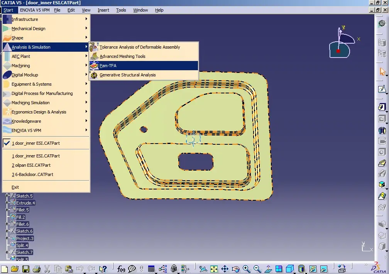Click the Design Table grid icon
Viewport: 389px width, 274px height.
pos(151,269)
